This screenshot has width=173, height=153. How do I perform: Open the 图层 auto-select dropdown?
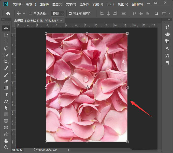pos(57,14)
